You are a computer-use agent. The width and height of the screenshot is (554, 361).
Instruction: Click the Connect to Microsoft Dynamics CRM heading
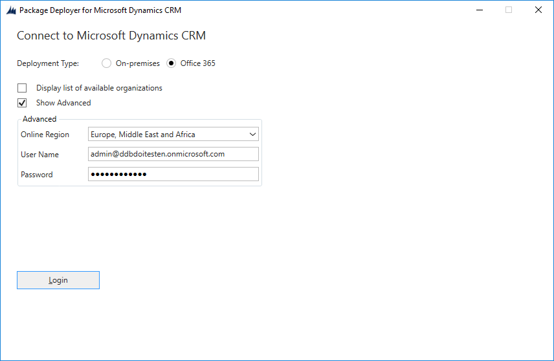point(111,36)
